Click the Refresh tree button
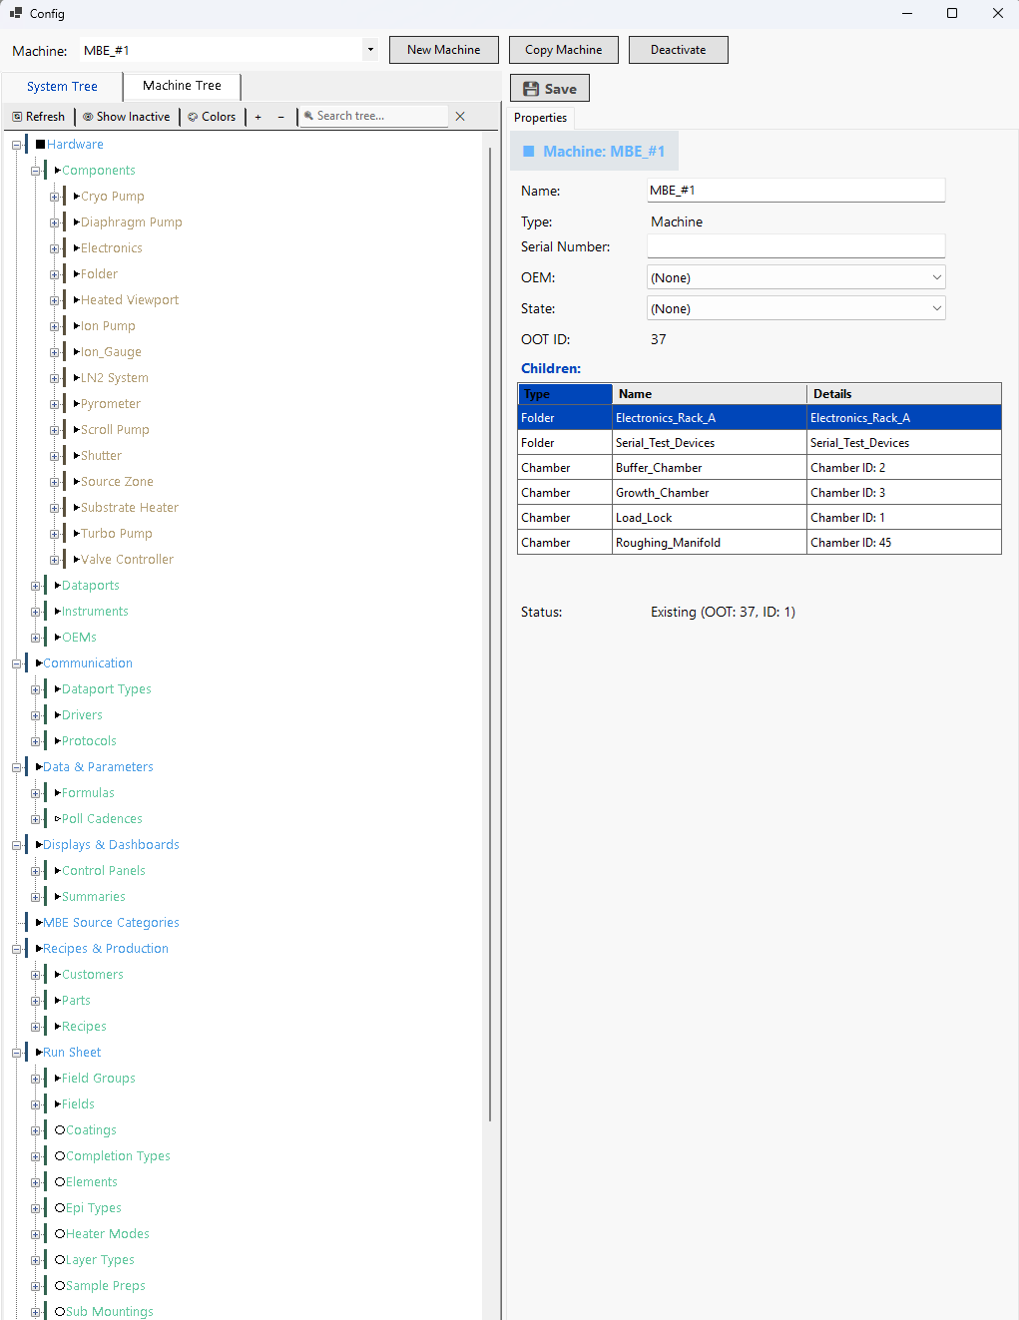The image size is (1019, 1320). coord(38,117)
